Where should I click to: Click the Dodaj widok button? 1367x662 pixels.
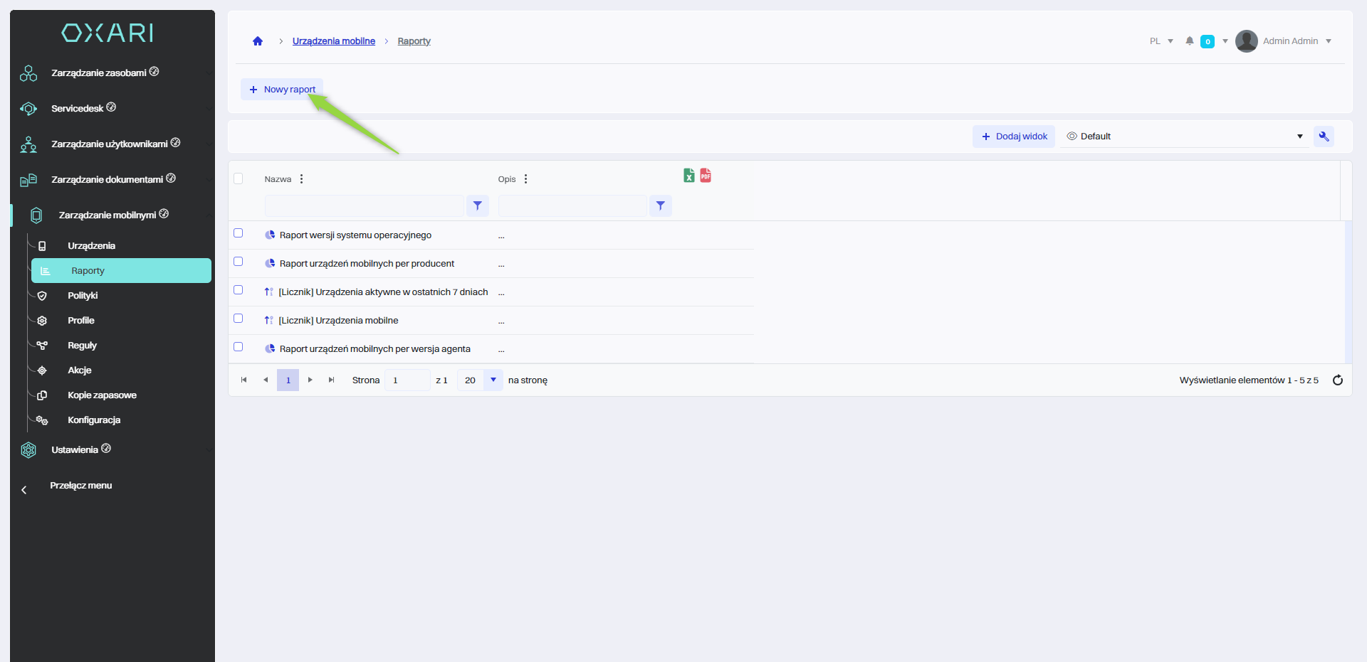1014,137
